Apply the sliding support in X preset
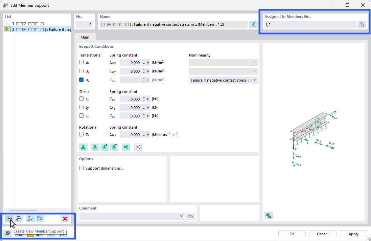Viewport: 371px width, 241px height. pyautogui.click(x=105, y=147)
